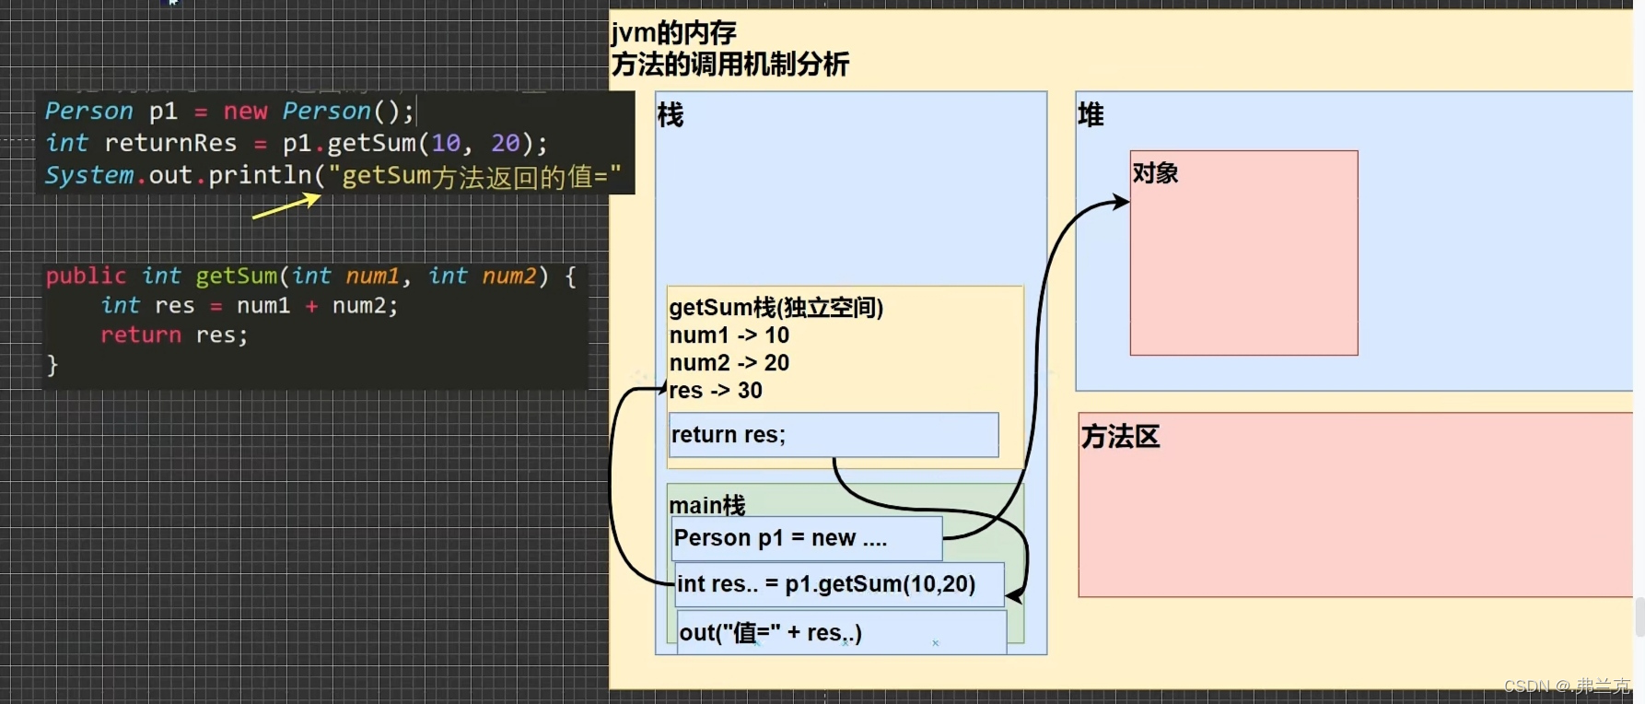This screenshot has height=704, width=1645.
Task: Click the '对象' object box
Action: coord(1243,252)
